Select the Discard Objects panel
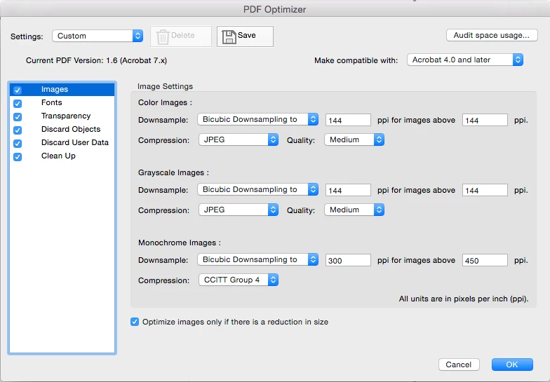Screen dimensions: 550x382 [62, 129]
